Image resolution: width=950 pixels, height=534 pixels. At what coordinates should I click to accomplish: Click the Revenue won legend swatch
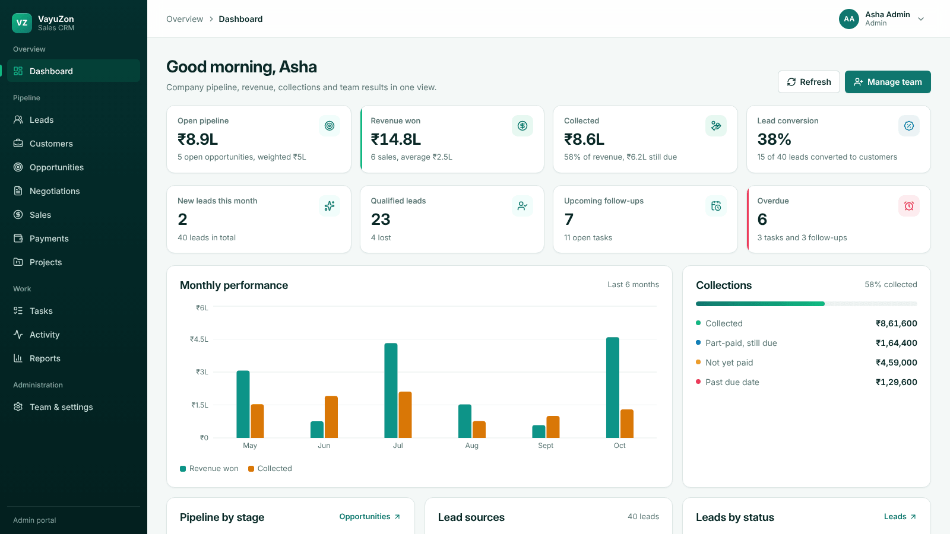coord(183,469)
